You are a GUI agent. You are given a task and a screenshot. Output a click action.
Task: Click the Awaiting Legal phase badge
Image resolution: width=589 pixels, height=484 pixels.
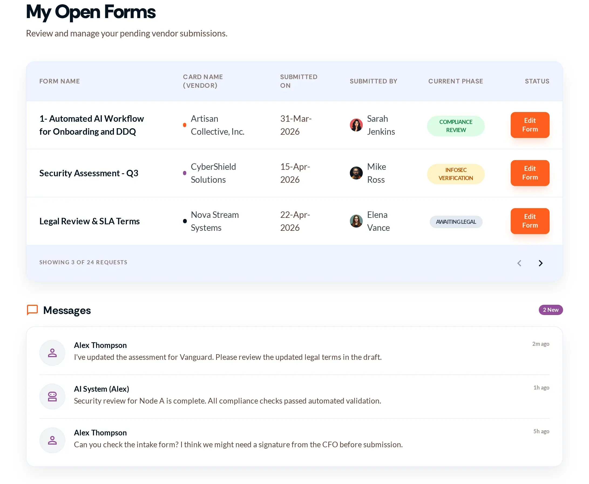click(x=455, y=222)
